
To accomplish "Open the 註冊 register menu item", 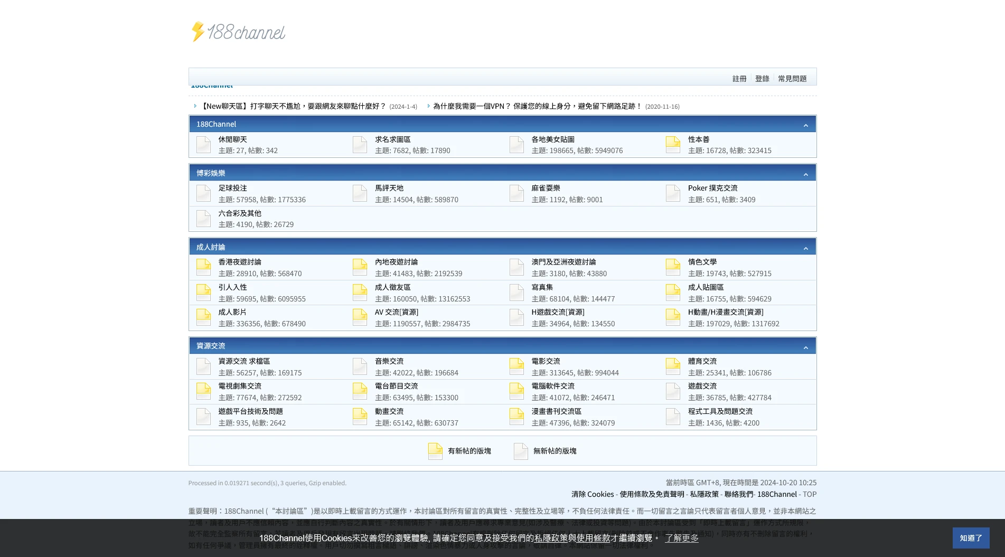I will click(739, 79).
